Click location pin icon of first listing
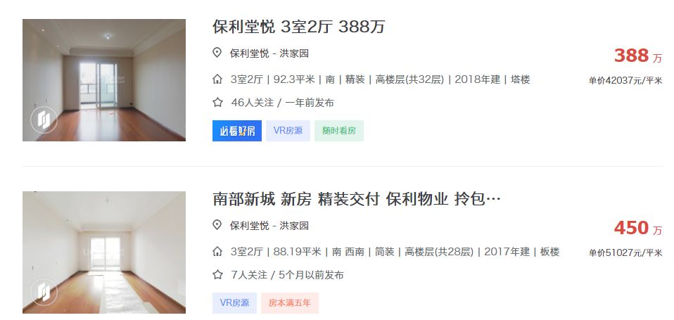This screenshot has width=674, height=320. click(x=217, y=53)
